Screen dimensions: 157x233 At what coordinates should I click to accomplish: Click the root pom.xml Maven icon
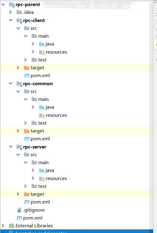[19, 218]
